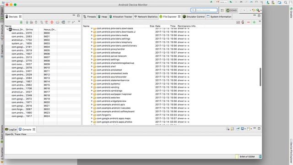Minimize the Devices panel
293x165 pixels.
[x=74, y=16]
